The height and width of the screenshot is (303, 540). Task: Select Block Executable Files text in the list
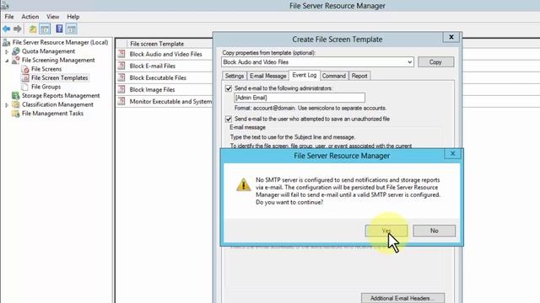coord(158,77)
